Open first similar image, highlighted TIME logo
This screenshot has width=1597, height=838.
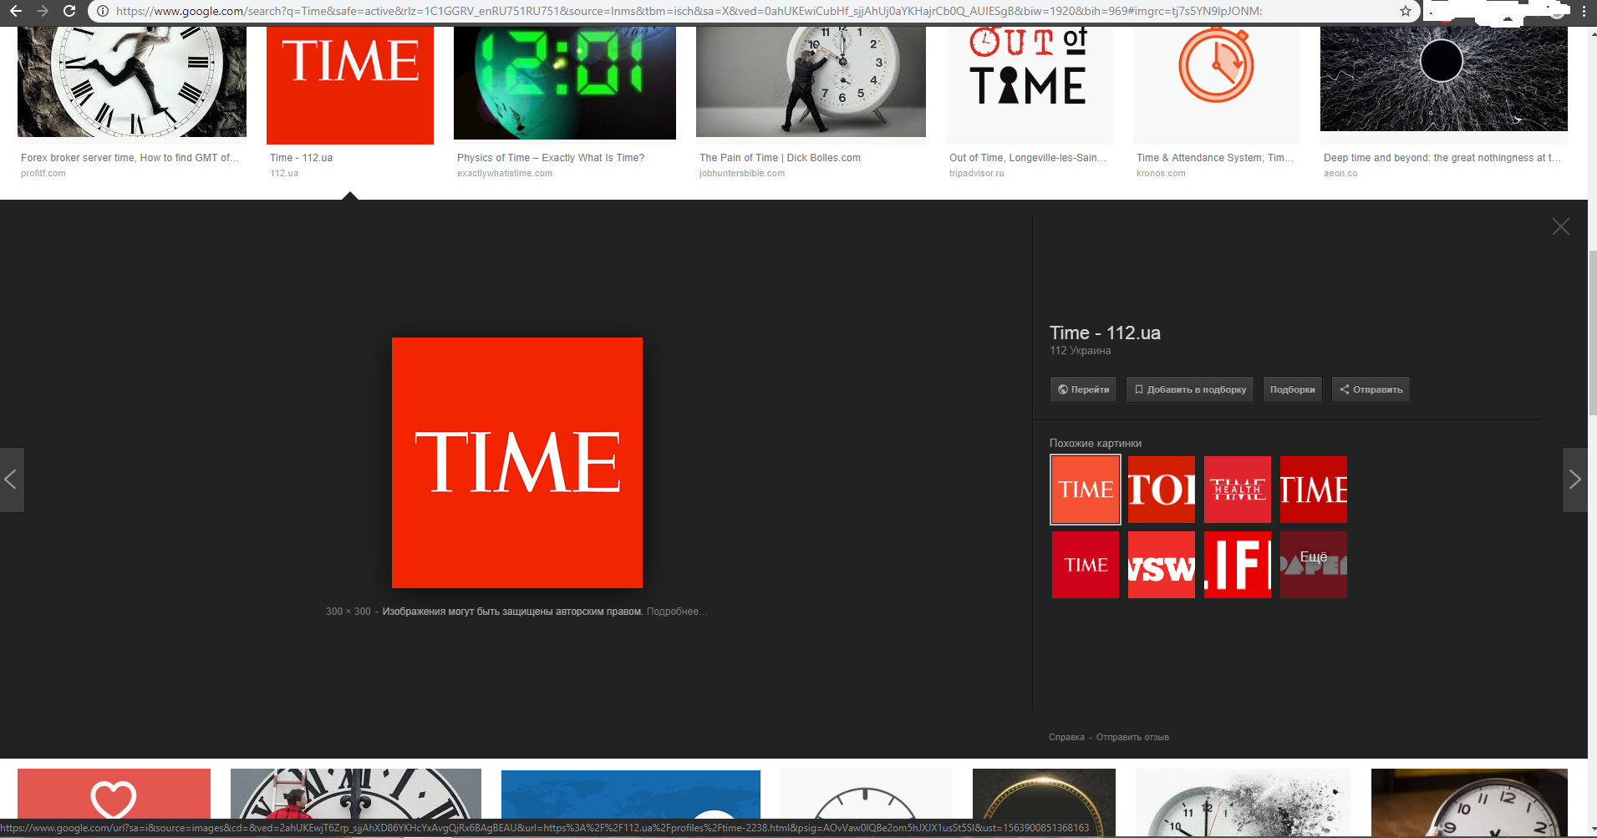tap(1086, 490)
